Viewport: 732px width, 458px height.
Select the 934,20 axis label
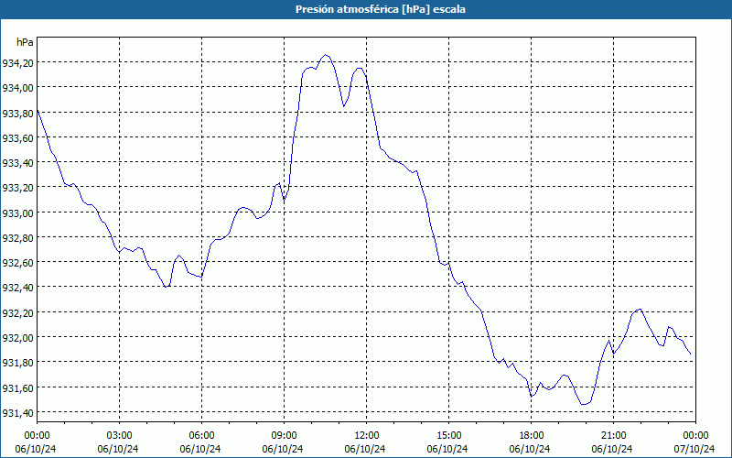point(18,62)
